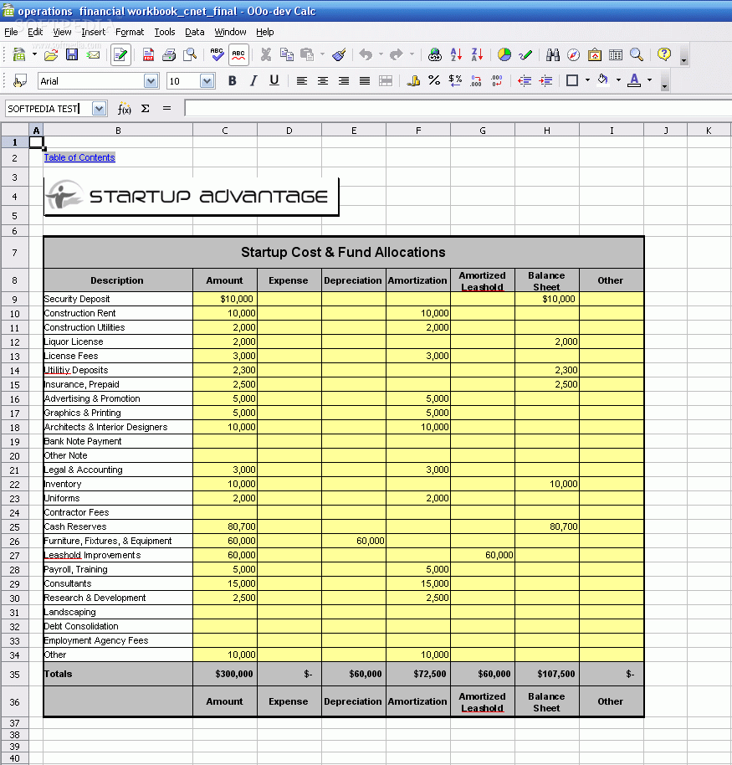Decrease indent icon
The image size is (732, 765).
coord(525,81)
